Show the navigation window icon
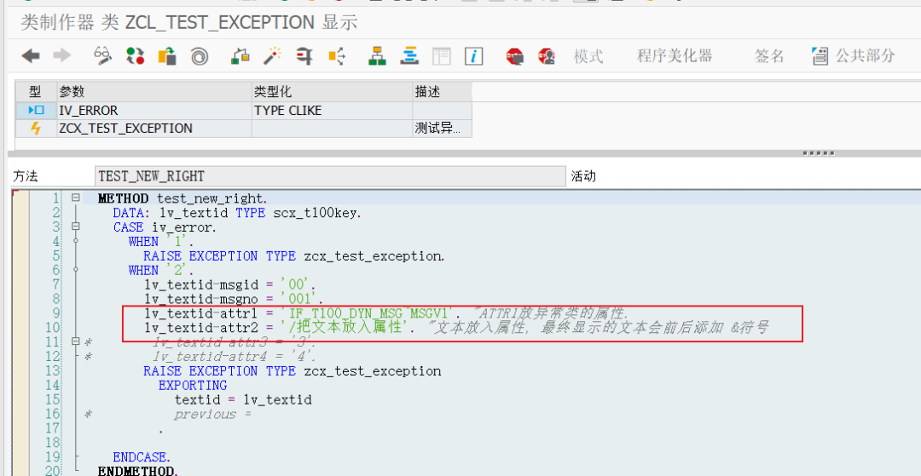921x476 pixels. coord(409,56)
